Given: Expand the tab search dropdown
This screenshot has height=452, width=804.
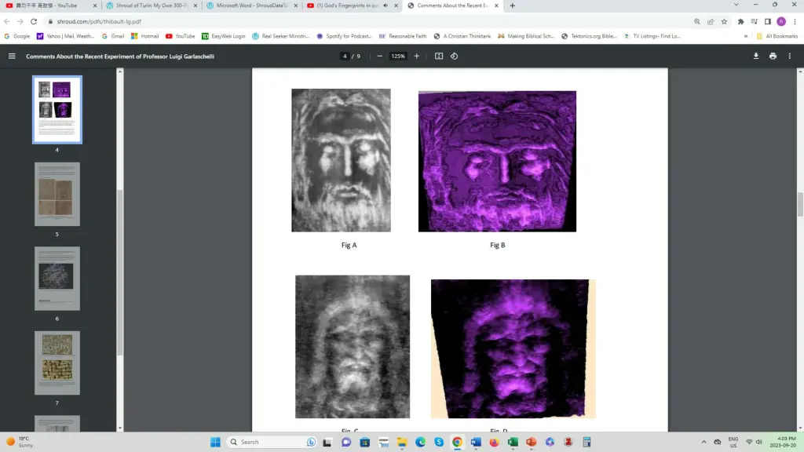Looking at the screenshot, I should 736,5.
